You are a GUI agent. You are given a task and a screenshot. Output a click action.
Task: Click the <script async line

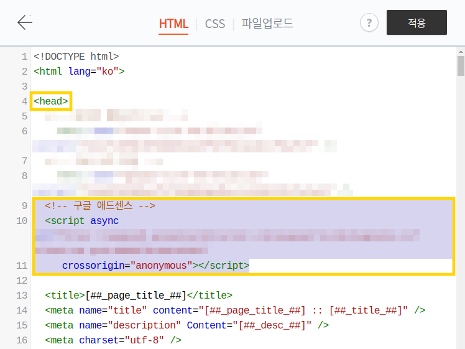click(x=82, y=221)
